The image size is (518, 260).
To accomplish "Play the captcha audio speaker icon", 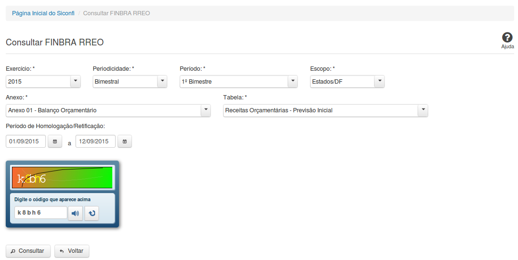I will click(75, 213).
